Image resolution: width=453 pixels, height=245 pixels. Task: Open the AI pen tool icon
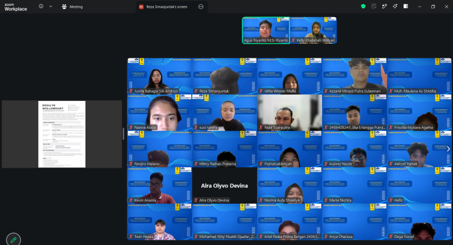pyautogui.click(x=384, y=6)
